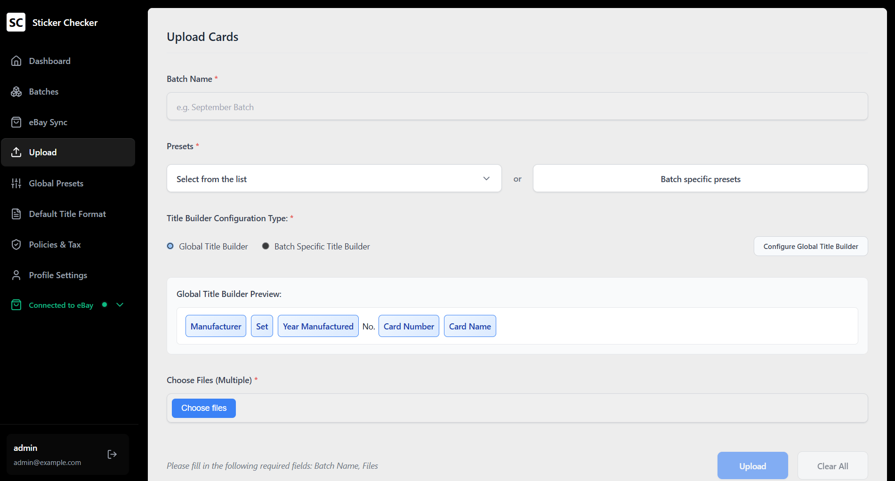
Task: Click the 'Global Title Builder Preview:' label
Action: click(x=229, y=294)
